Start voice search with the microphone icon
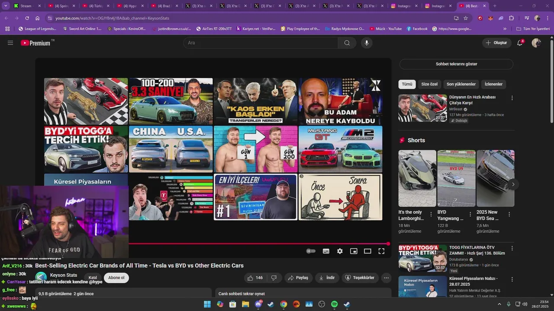The image size is (554, 311). 367,43
